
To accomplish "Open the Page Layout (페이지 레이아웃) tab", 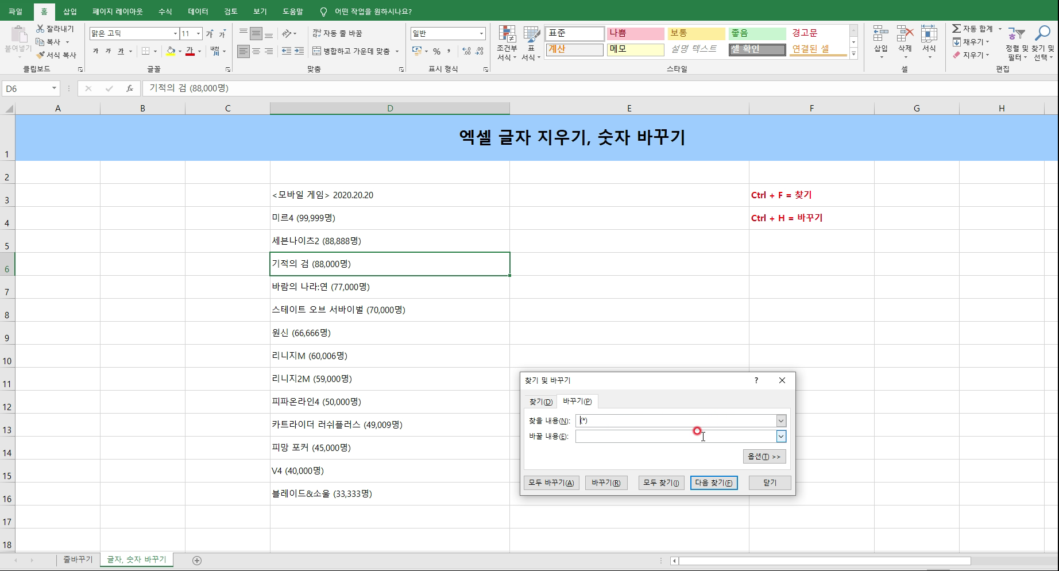I will point(118,11).
